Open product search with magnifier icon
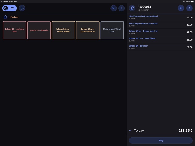Viewport: 195px width, 146px height. (x=114, y=8)
